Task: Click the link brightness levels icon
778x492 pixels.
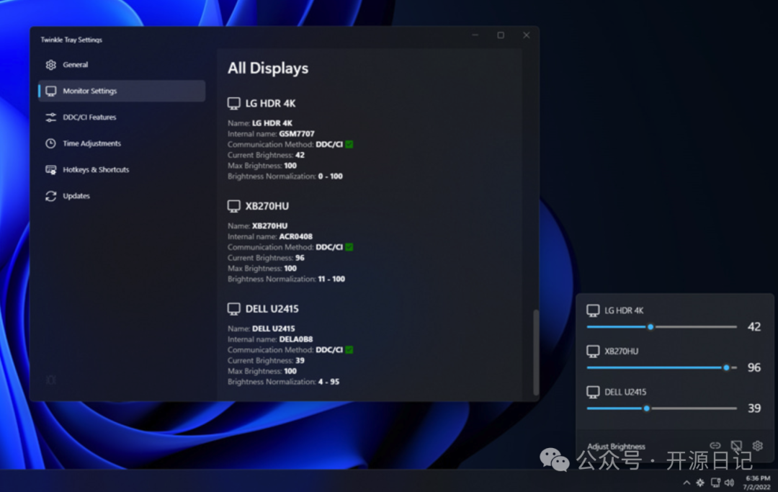Action: click(x=715, y=446)
